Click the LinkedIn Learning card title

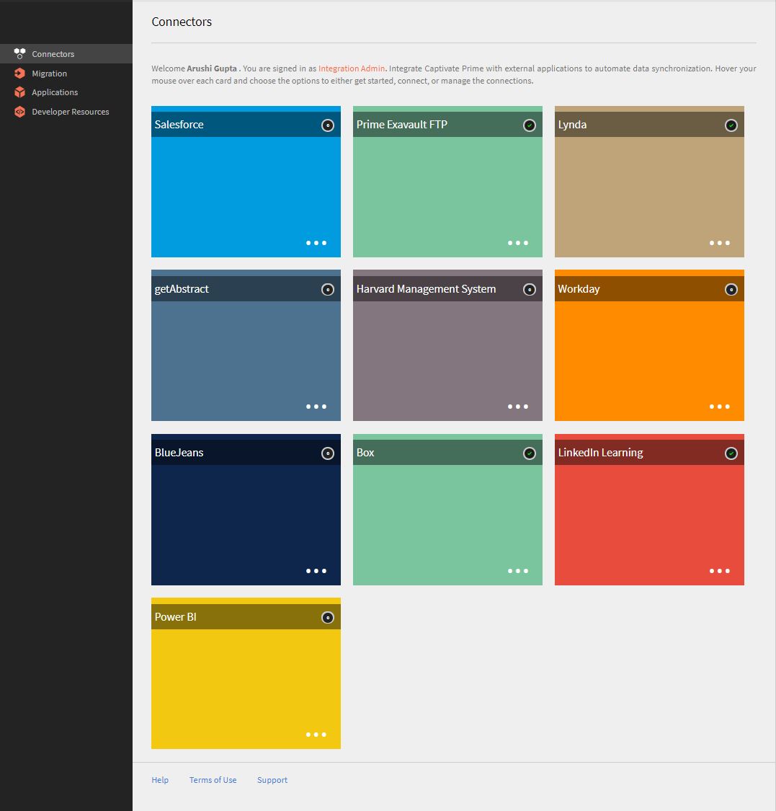click(x=600, y=453)
